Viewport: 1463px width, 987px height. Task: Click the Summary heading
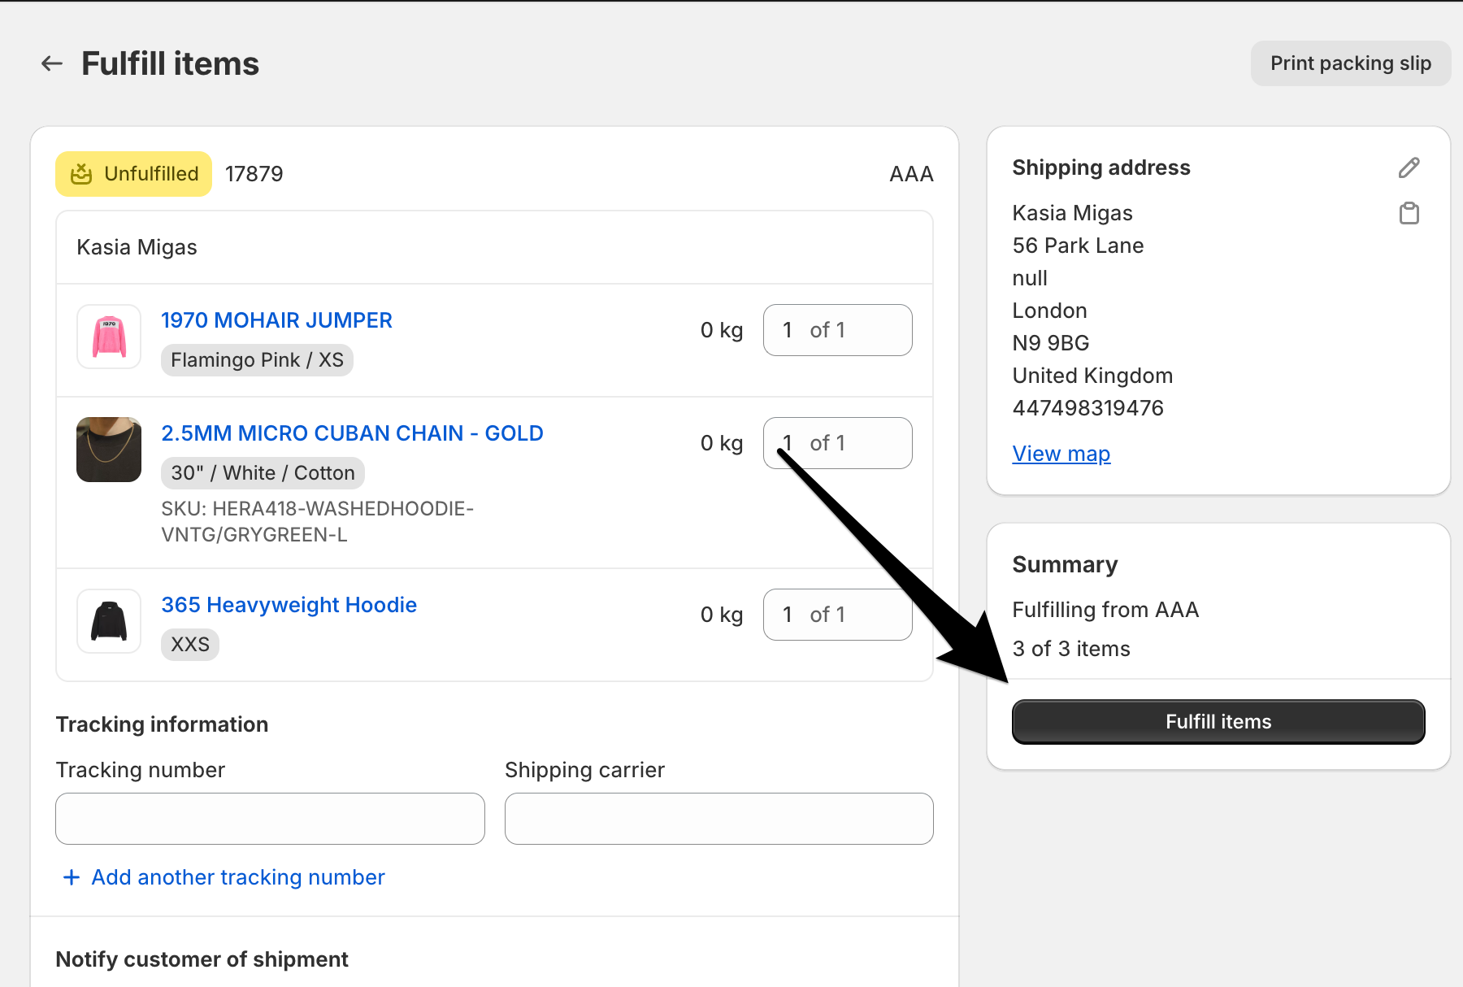pyautogui.click(x=1065, y=564)
